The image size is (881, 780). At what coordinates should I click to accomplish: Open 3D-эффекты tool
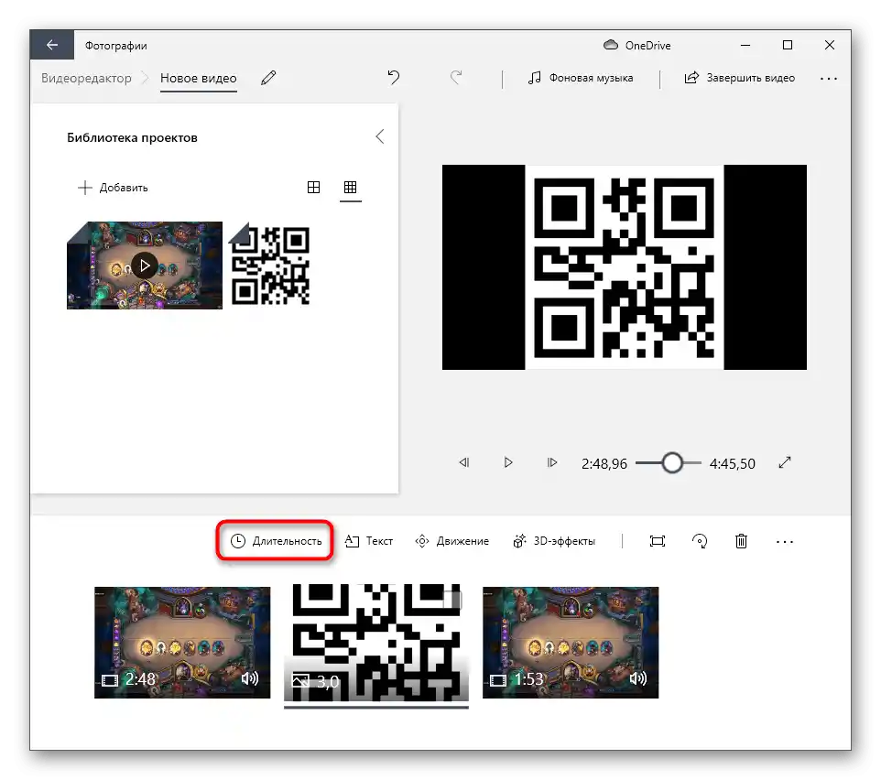pyautogui.click(x=554, y=541)
